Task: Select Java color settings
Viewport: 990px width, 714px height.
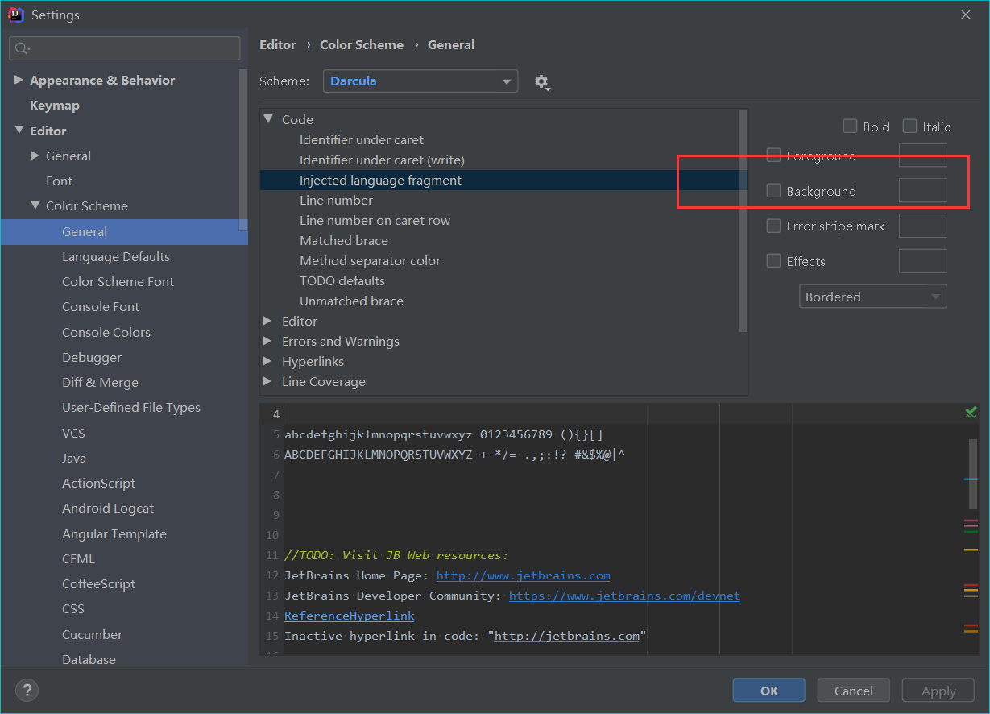Action: pyautogui.click(x=74, y=459)
